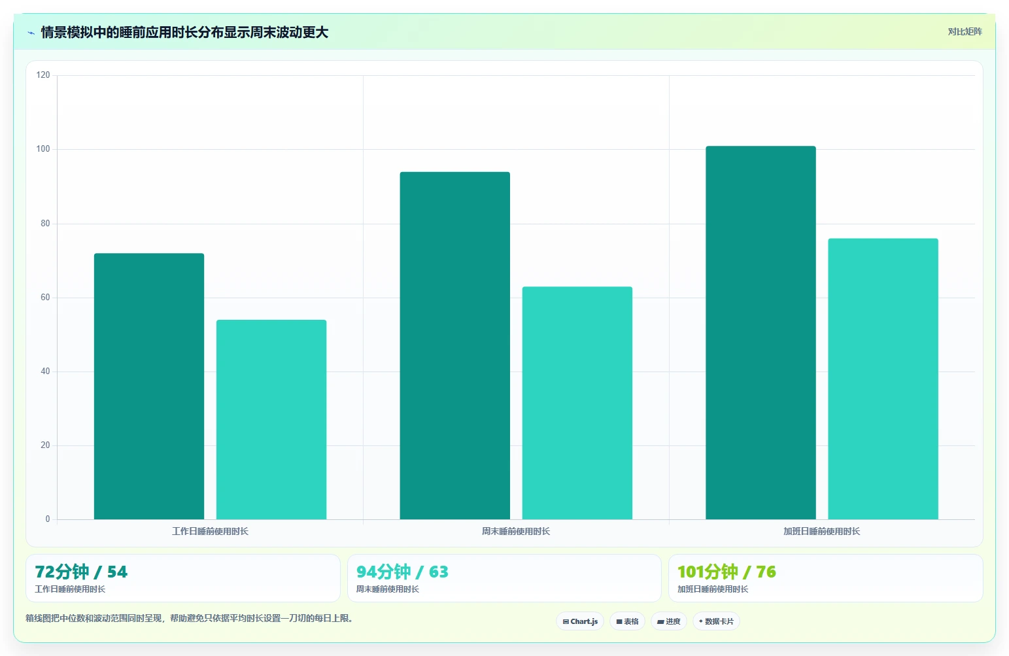This screenshot has height=656, width=1009.
Task: Select the 数据卡片 tag pill
Action: [716, 621]
